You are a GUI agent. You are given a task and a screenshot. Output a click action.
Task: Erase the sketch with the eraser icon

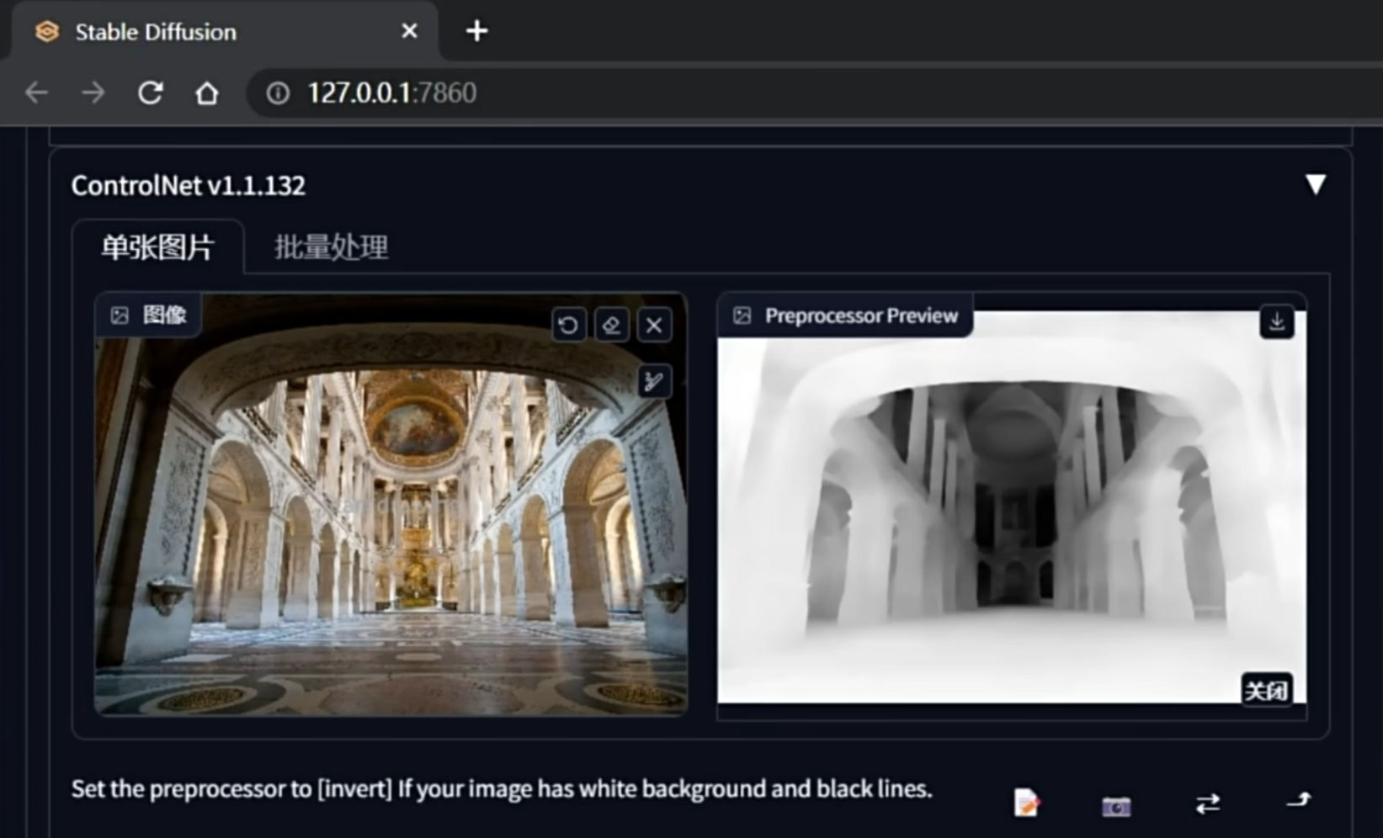pos(611,325)
